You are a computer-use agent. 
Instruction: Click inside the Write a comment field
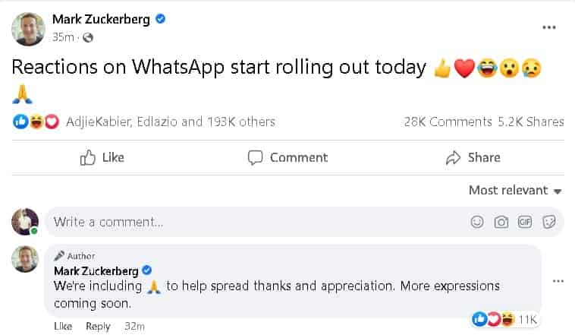[x=250, y=222]
